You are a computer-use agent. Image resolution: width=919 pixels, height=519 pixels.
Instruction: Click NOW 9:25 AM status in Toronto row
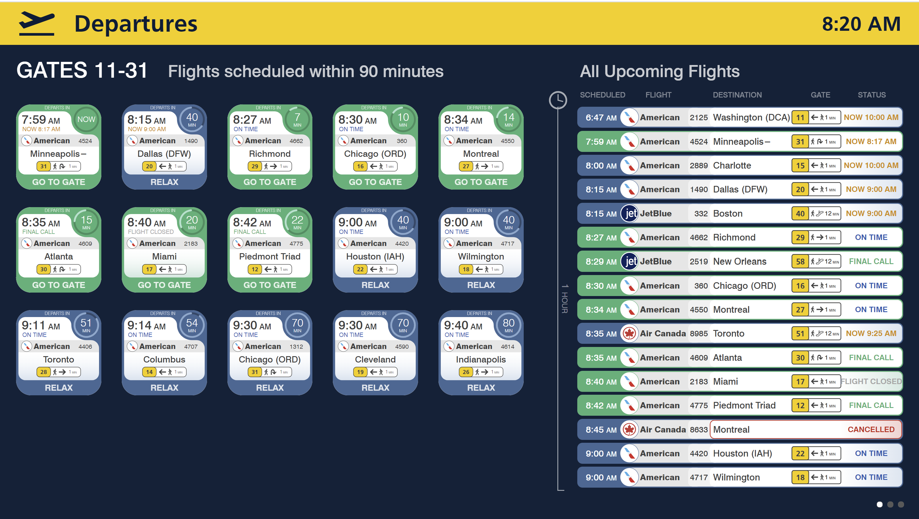point(871,334)
